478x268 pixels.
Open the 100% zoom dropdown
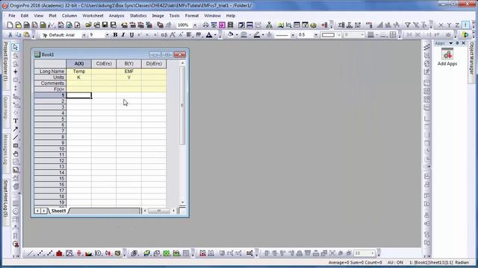(x=194, y=25)
